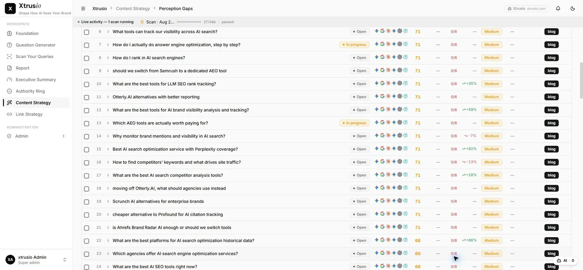
Task: Navigate to Authority Ring
Action: pyautogui.click(x=36, y=91)
